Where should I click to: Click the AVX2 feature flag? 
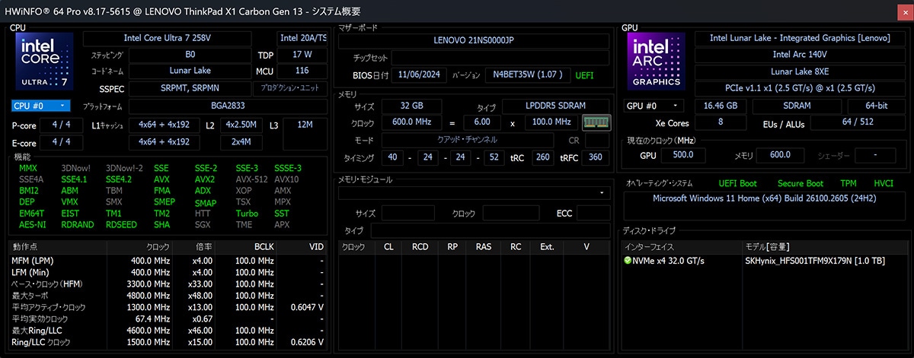205,179
